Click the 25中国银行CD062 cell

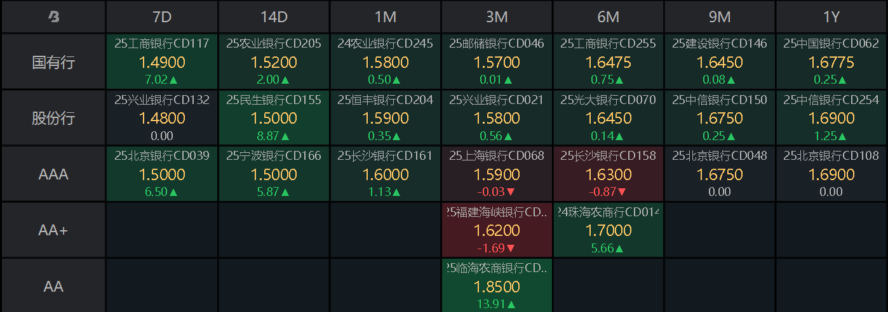(x=831, y=62)
